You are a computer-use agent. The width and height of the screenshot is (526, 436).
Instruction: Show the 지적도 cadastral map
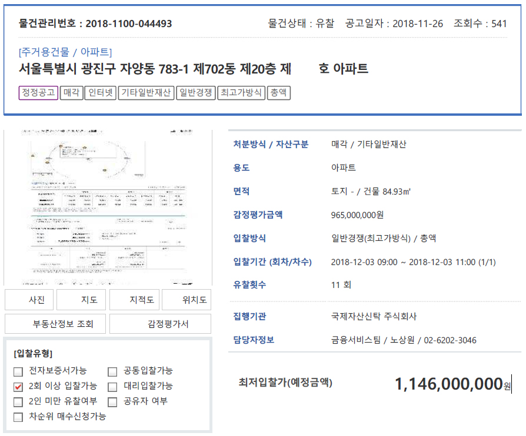pos(134,300)
